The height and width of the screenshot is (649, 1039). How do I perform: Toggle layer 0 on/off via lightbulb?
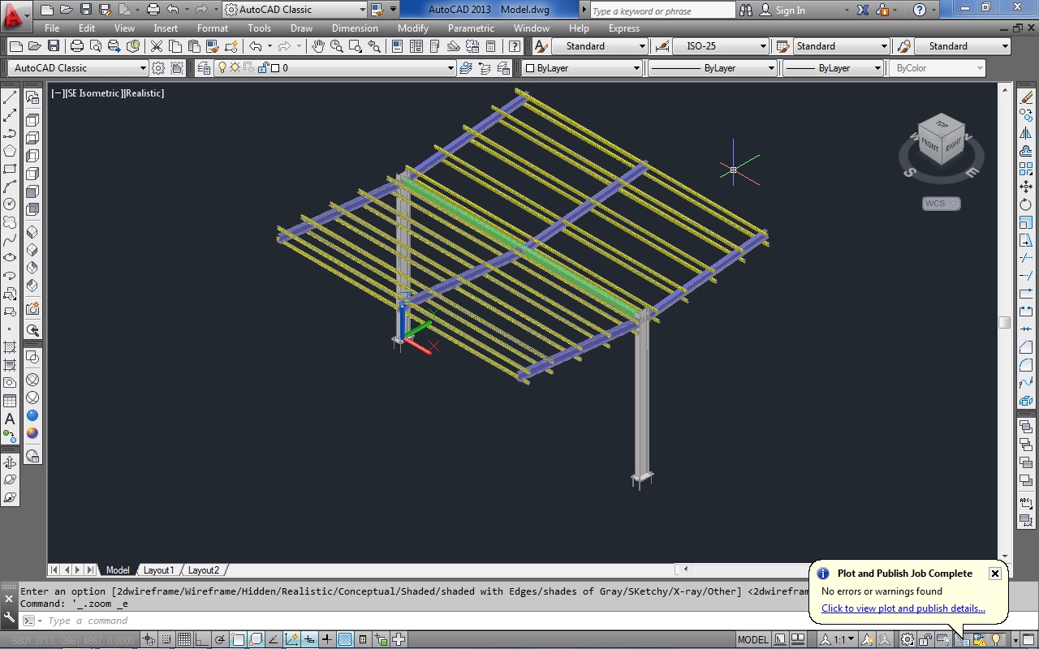(222, 67)
